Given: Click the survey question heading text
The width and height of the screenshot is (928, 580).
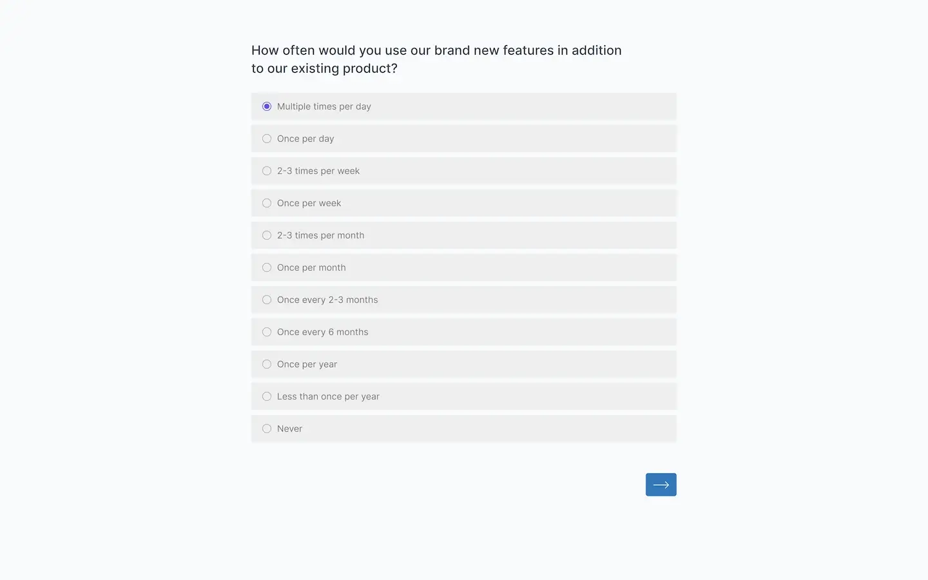Looking at the screenshot, I should tap(436, 59).
